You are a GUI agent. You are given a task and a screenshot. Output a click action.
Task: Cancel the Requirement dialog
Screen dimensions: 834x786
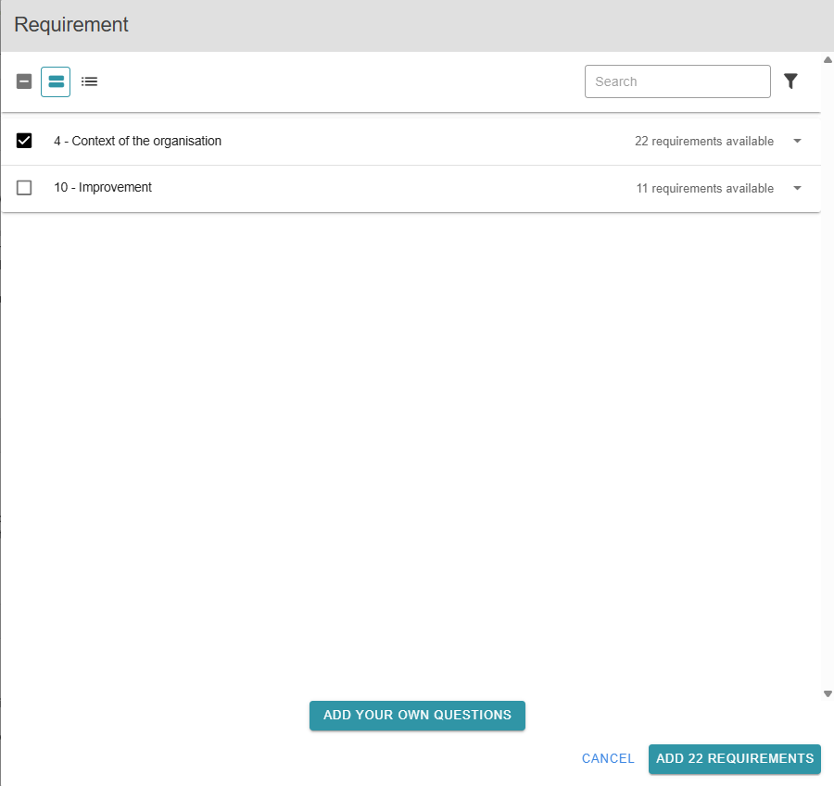tap(608, 758)
